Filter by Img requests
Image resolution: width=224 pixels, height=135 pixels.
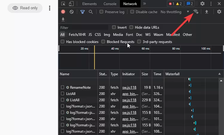pyautogui.click(x=107, y=35)
